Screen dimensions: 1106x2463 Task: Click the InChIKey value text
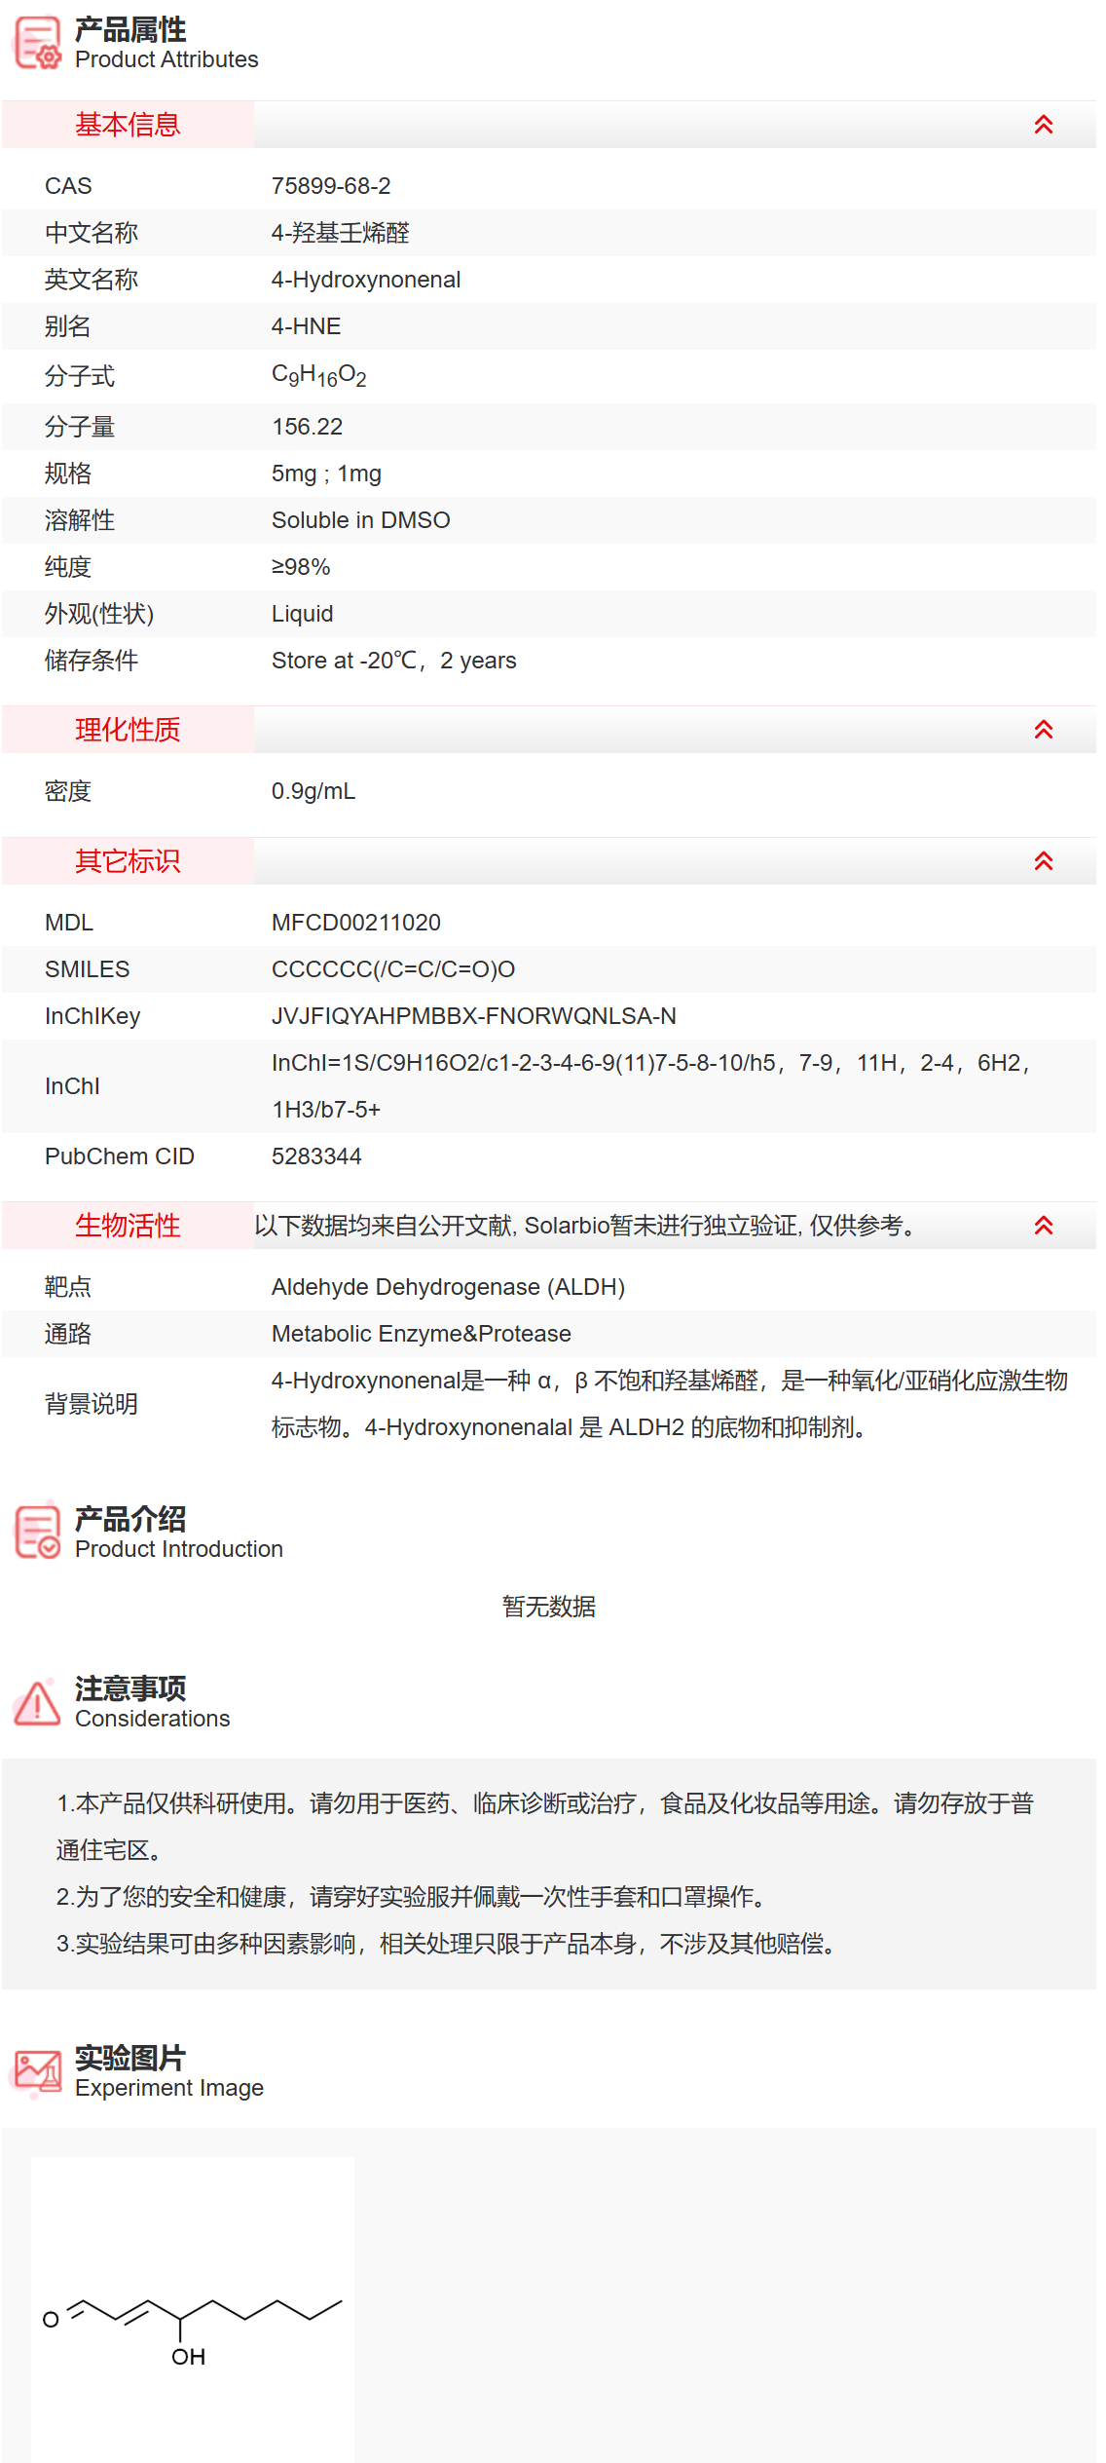[473, 1016]
